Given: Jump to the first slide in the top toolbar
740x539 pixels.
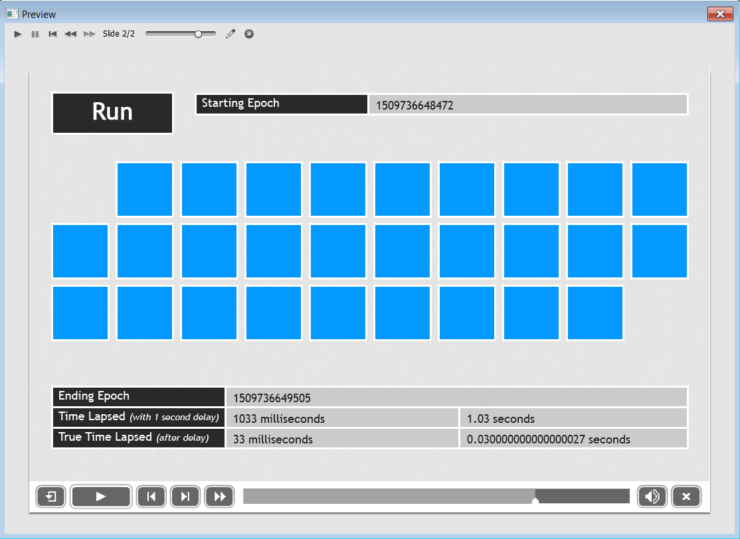Looking at the screenshot, I should pos(52,34).
